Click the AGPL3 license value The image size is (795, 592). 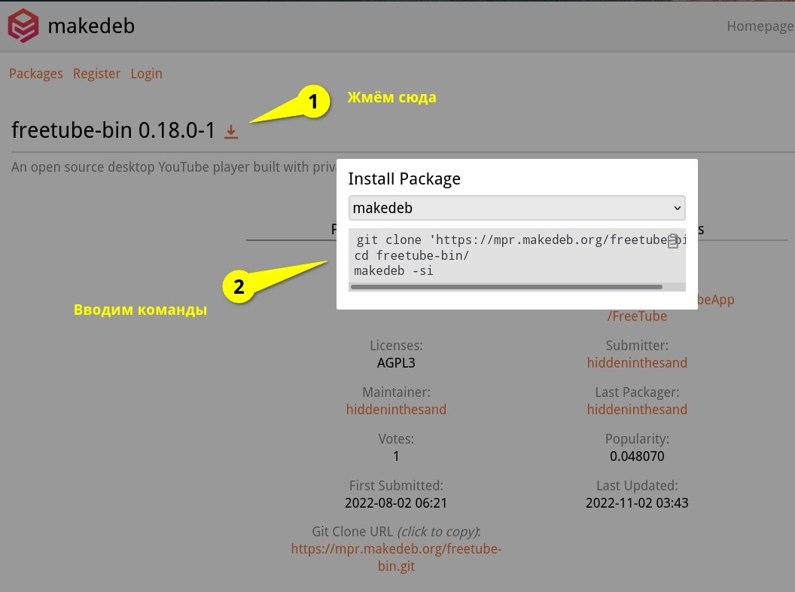(397, 363)
